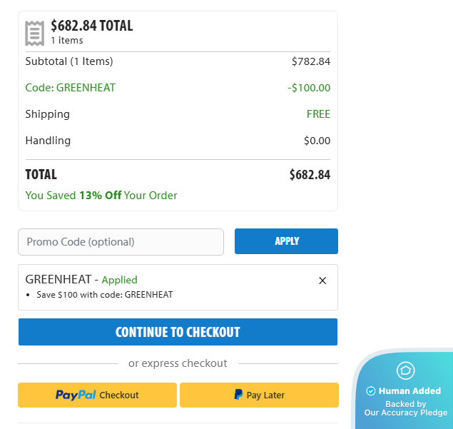Viewport: 453px width, 429px height.
Task: Focus the Promo Code input field
Action: pos(121,241)
